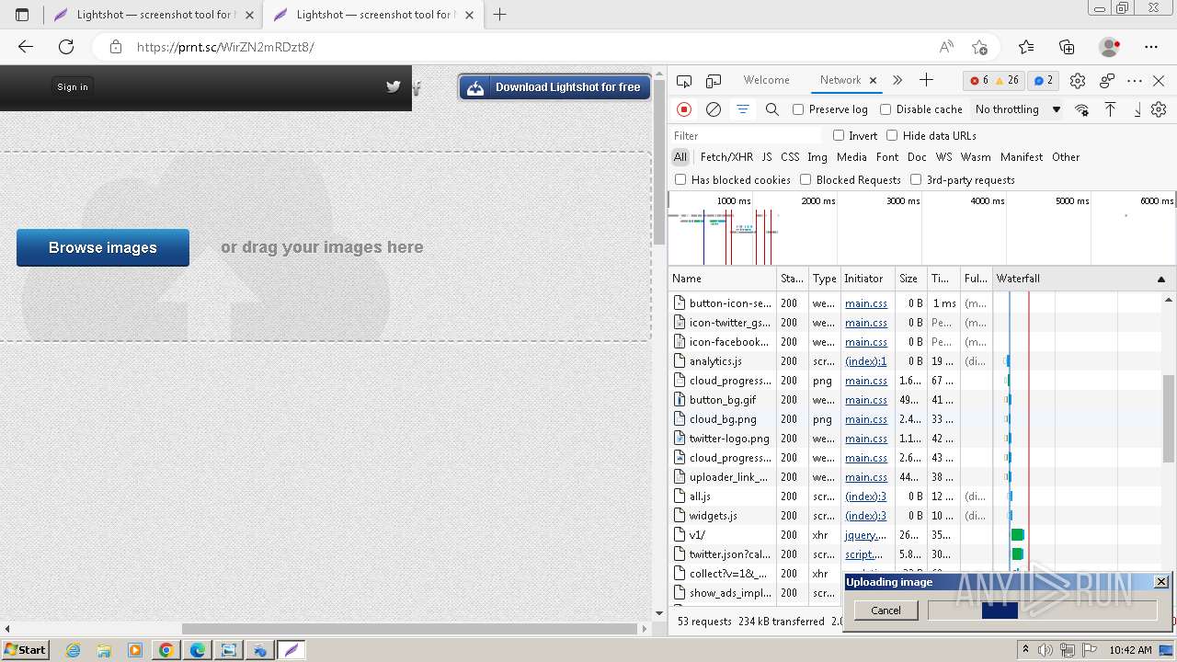Click the 2 issues counter

1044,80
